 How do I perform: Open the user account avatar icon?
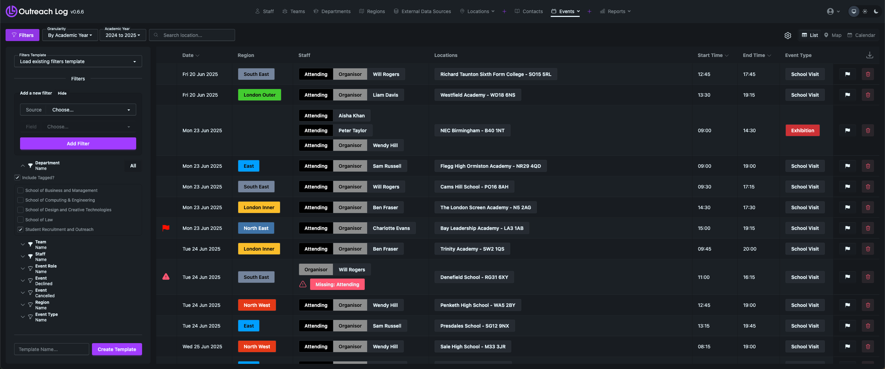click(830, 11)
